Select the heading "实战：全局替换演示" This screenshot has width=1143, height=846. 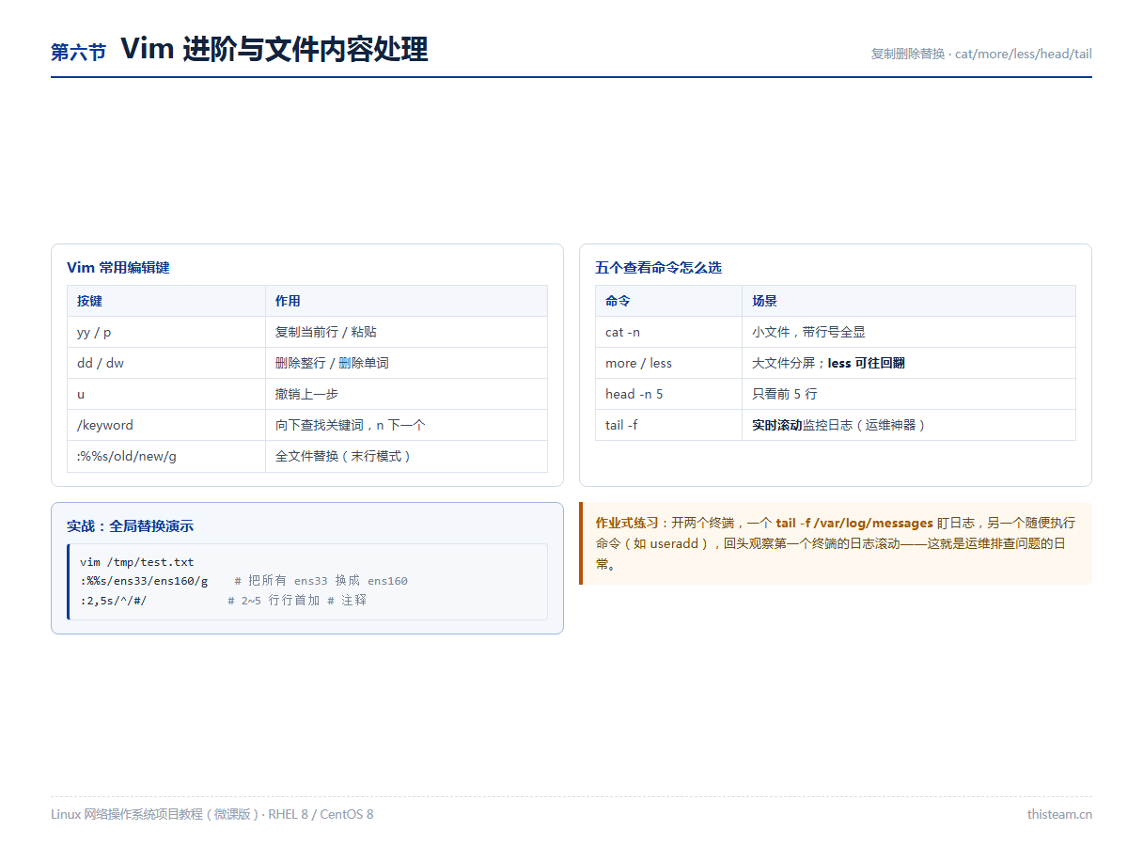click(x=131, y=526)
